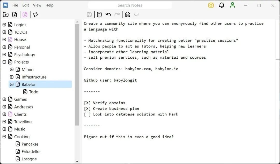Viewport: 280px width, 164px height.
Task: Redo the last edit
Action: coord(117,15)
